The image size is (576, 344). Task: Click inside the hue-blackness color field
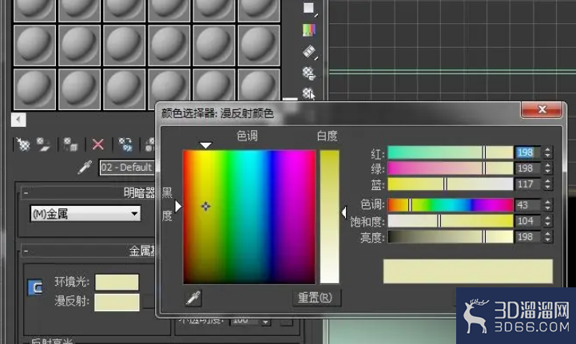[249, 216]
